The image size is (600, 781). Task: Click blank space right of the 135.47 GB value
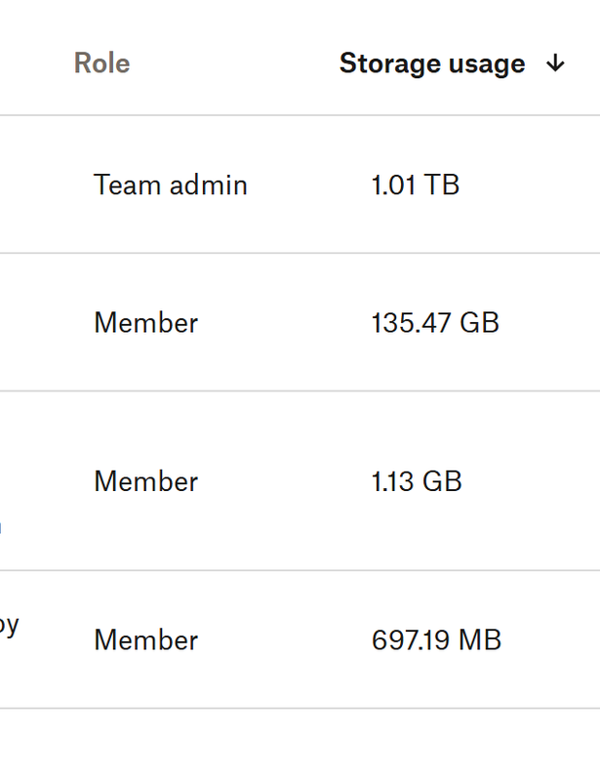point(551,323)
